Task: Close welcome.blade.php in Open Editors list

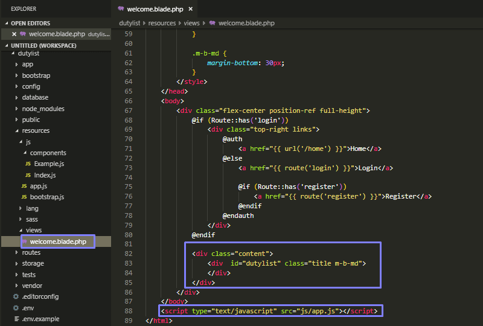Action: click(14, 34)
